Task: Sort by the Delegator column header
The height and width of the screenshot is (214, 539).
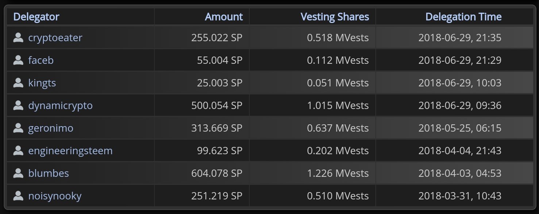Action: pos(36,16)
